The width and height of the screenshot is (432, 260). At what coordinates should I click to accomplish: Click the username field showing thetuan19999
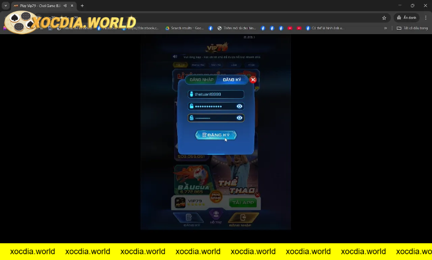[216, 94]
